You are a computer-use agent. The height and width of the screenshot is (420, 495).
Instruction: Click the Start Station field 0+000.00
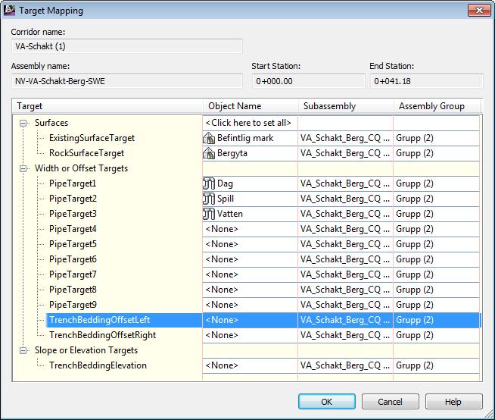point(308,81)
